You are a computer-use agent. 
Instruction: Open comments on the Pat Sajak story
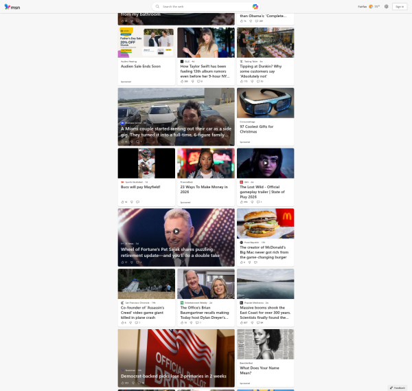click(x=138, y=262)
